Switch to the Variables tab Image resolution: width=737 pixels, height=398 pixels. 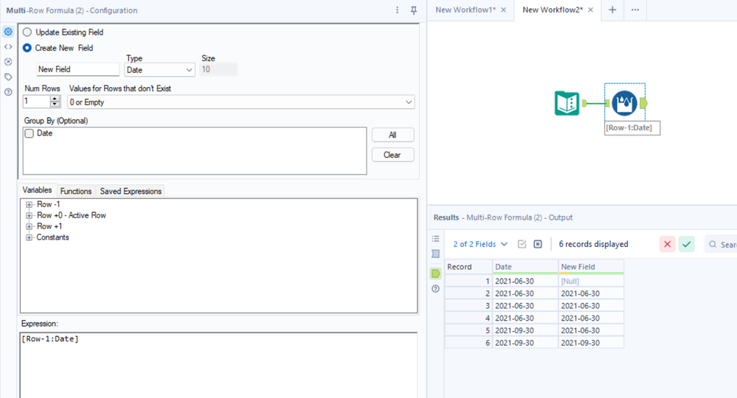(37, 190)
